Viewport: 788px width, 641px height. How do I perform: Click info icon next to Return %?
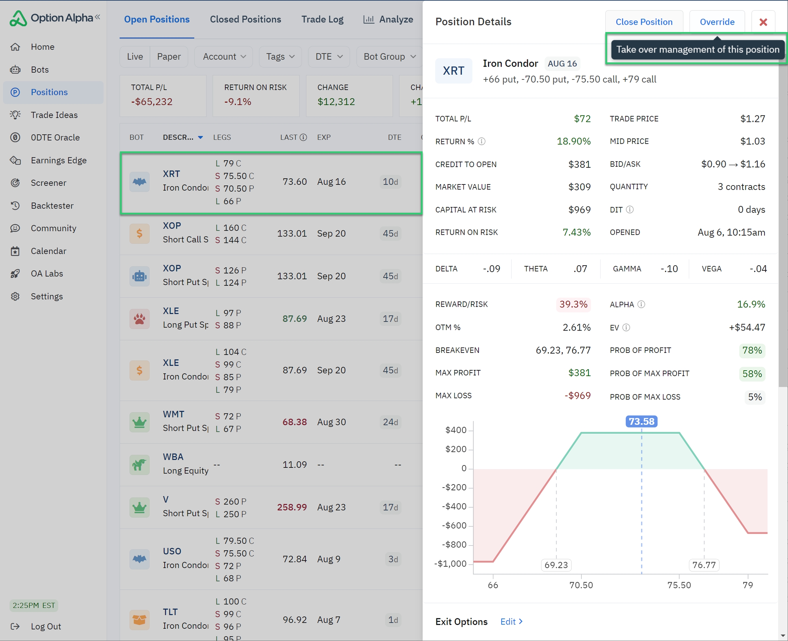coord(482,141)
